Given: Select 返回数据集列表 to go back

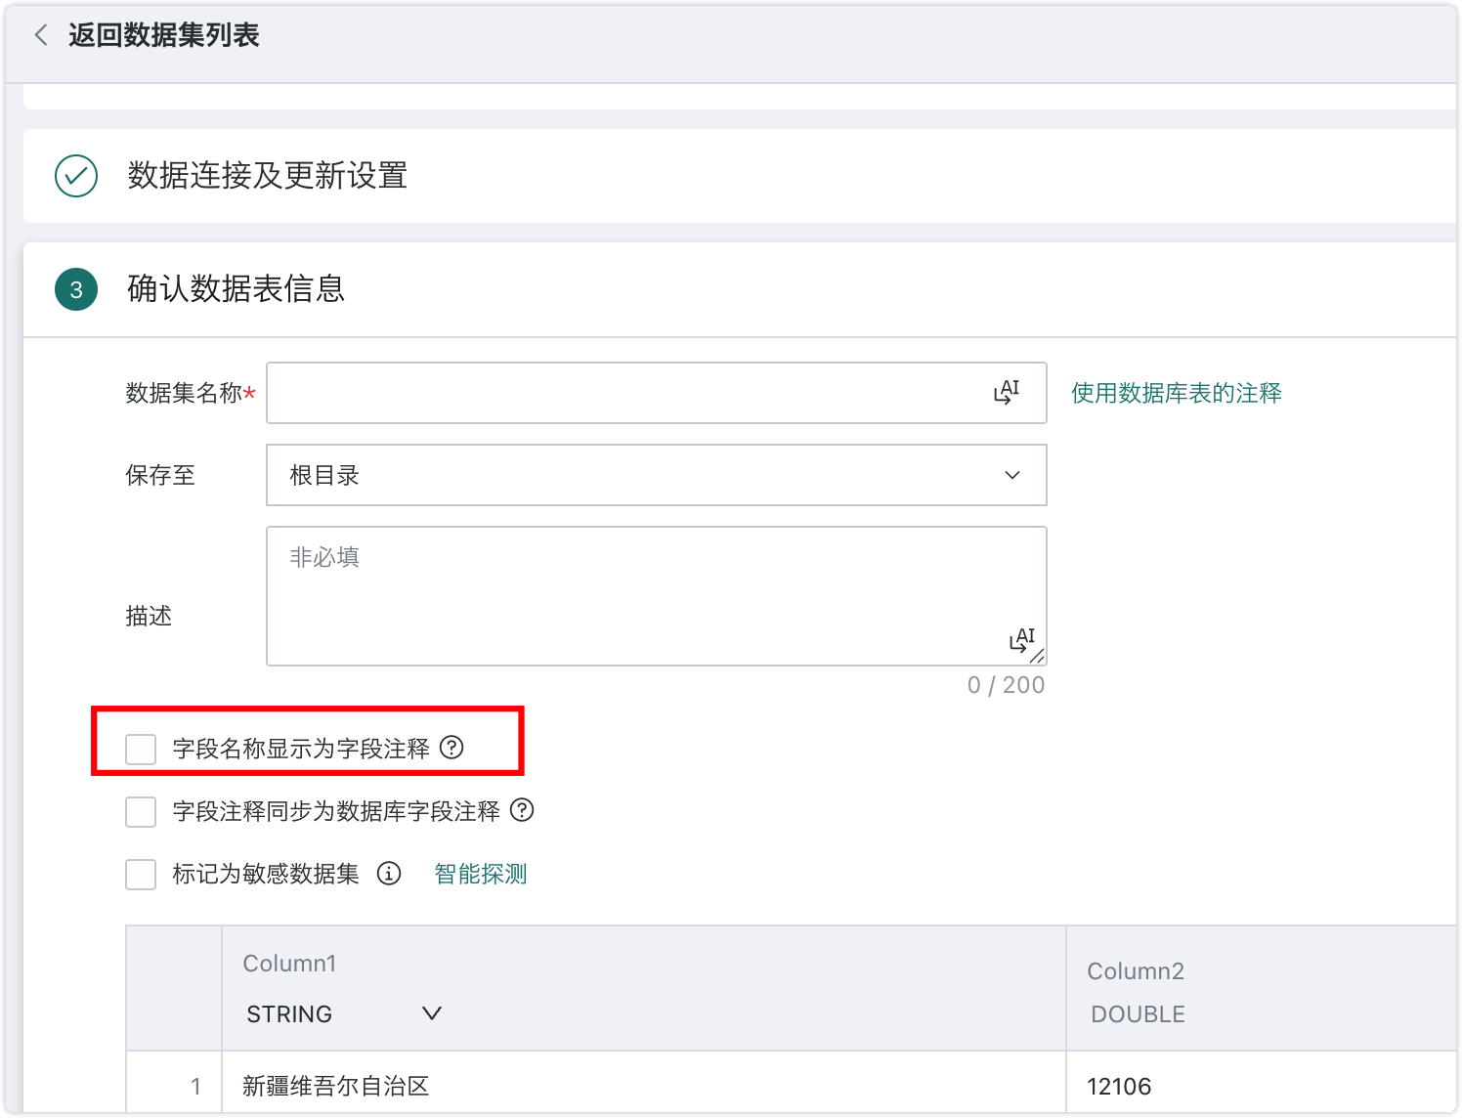Looking at the screenshot, I should pos(161,34).
